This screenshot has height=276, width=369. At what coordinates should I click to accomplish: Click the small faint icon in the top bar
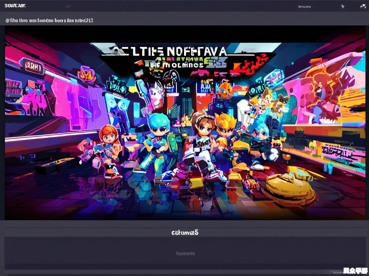pyautogui.click(x=68, y=6)
